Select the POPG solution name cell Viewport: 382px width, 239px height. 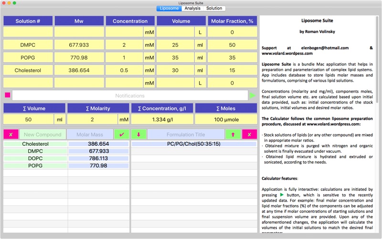(x=28, y=57)
